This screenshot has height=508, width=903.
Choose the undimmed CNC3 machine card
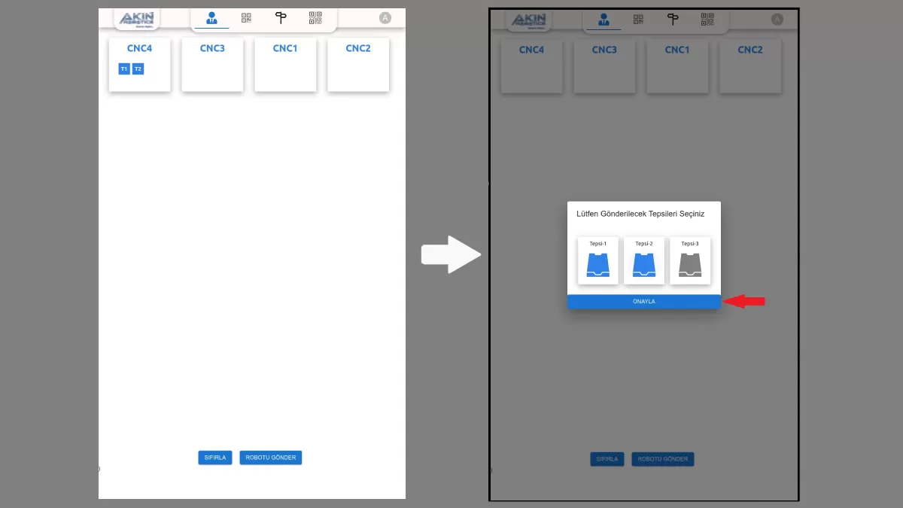212,65
